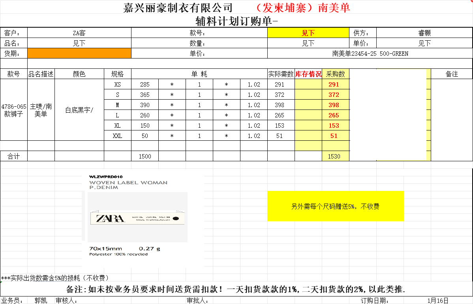Select the red 291 purchase quantity for XS
473x304 pixels.
[x=334, y=84]
